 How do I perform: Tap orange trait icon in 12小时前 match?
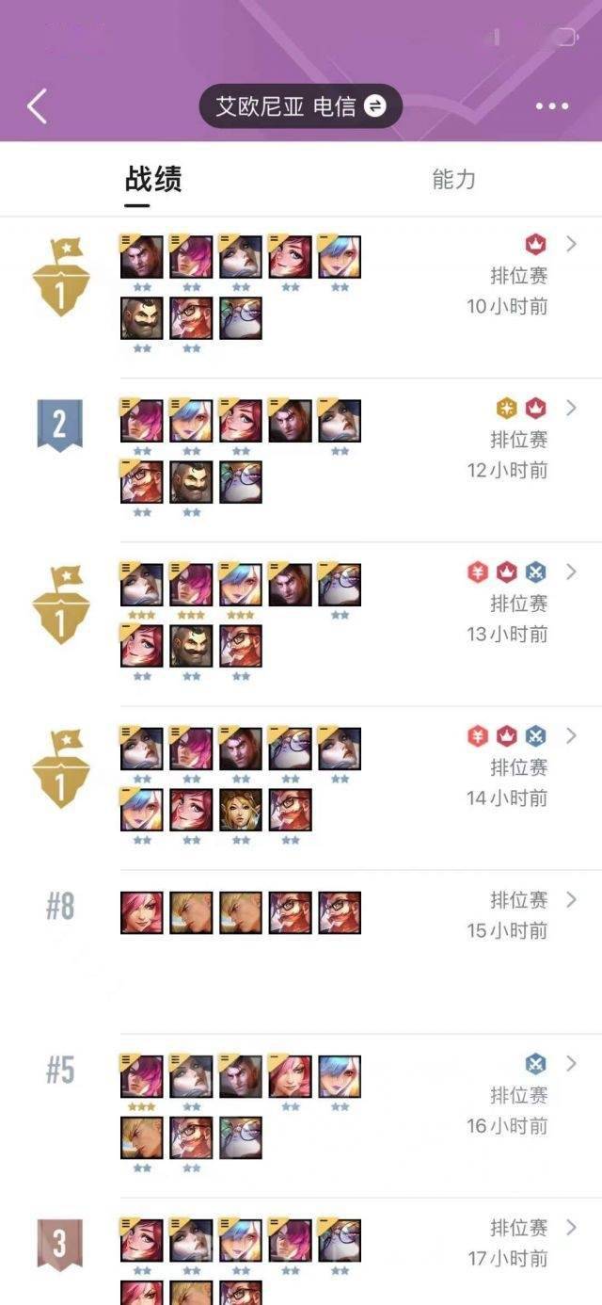(x=507, y=409)
